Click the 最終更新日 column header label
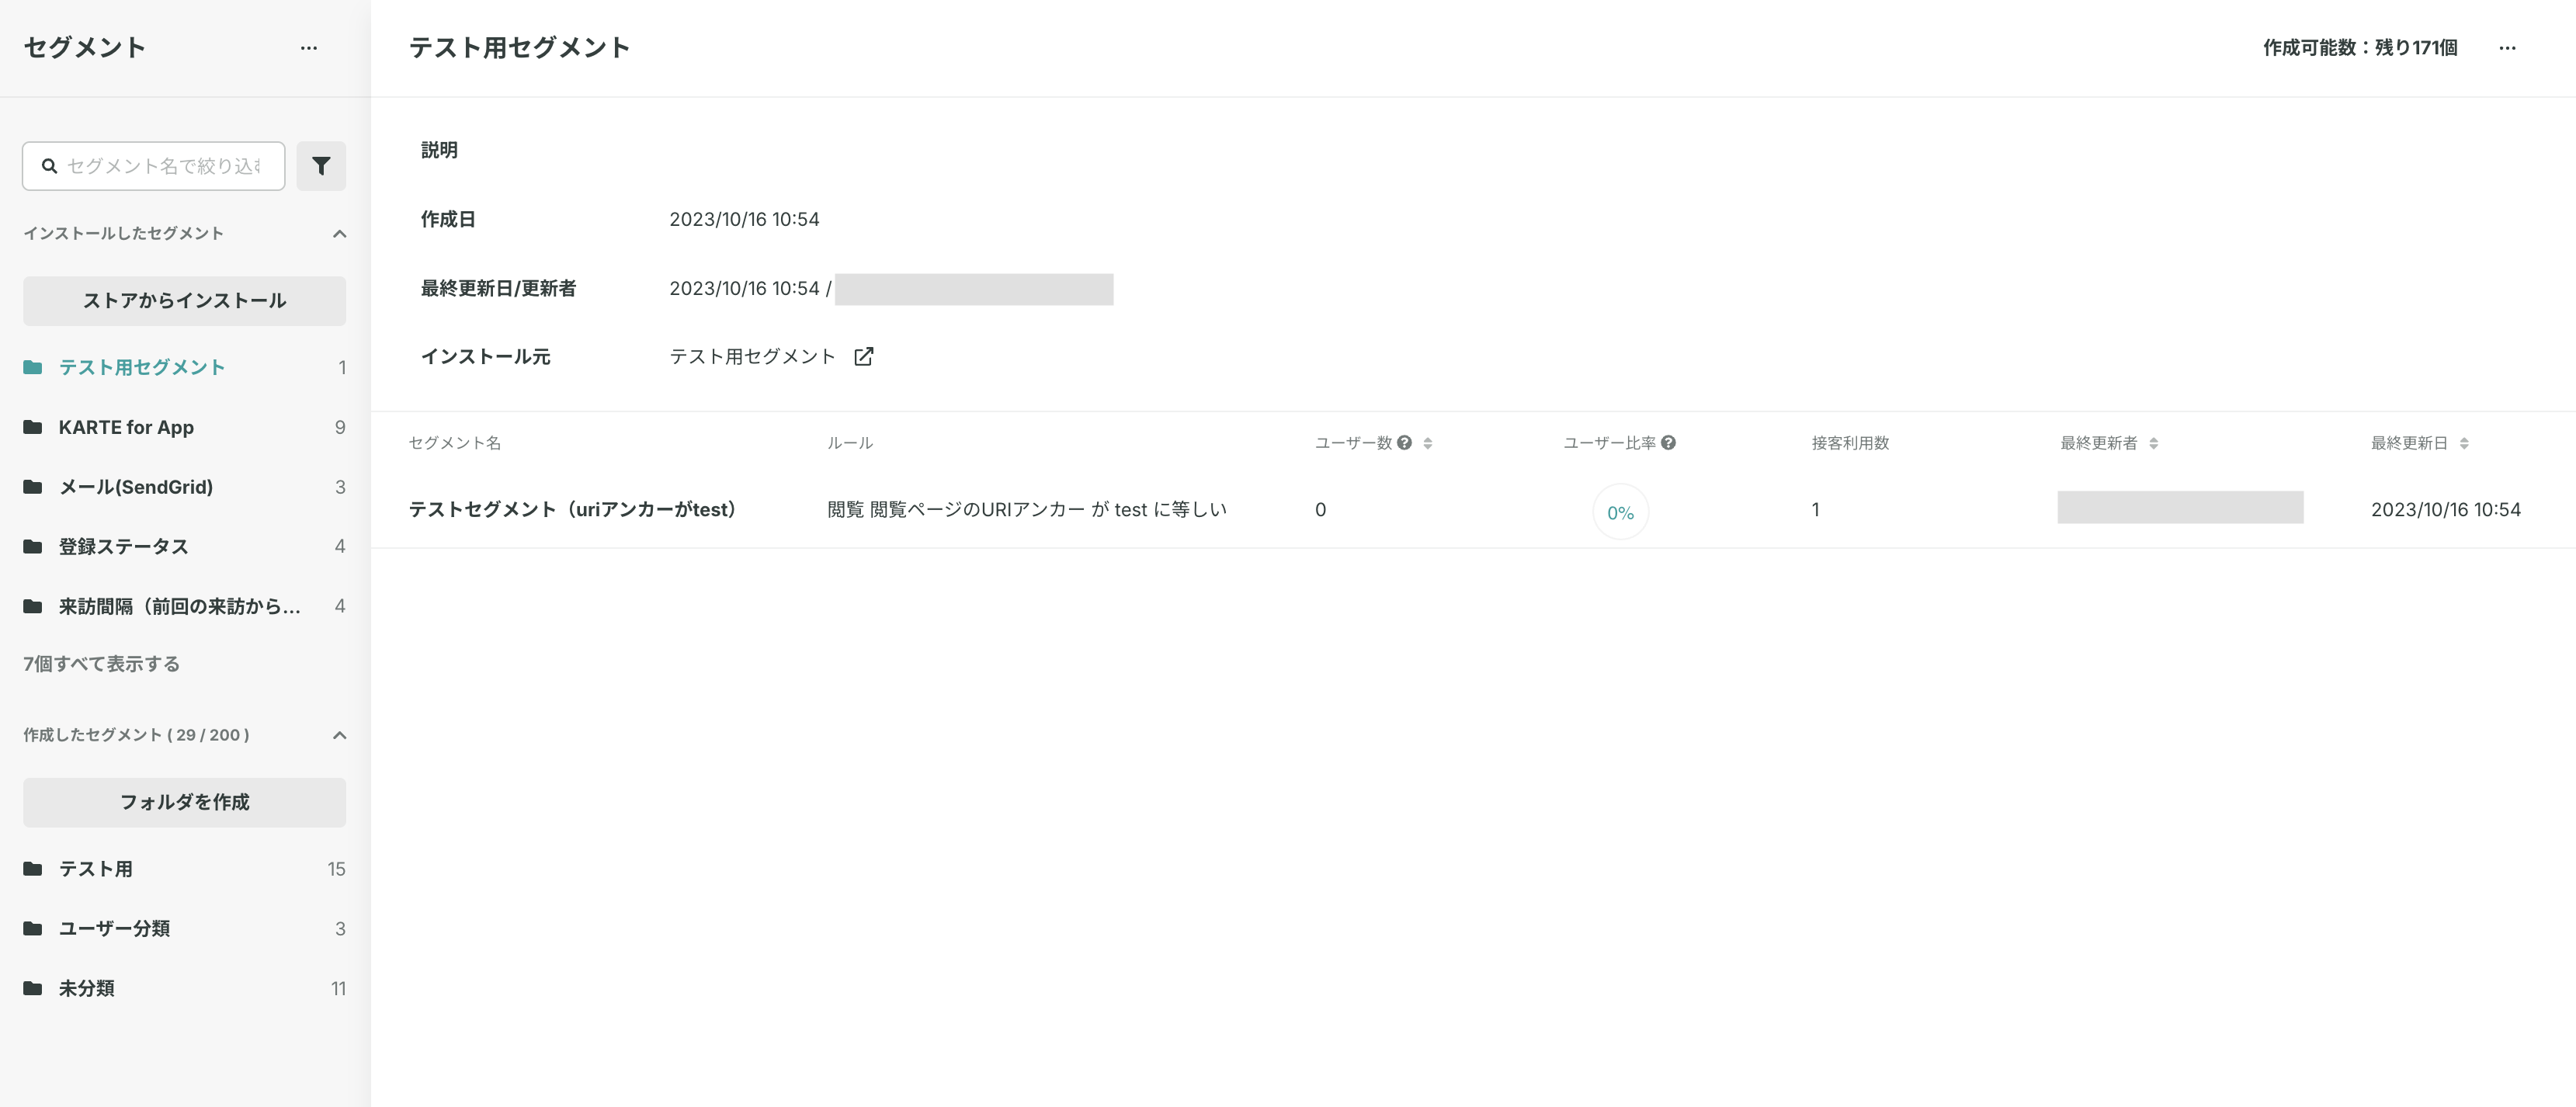2576x1107 pixels. [2409, 443]
